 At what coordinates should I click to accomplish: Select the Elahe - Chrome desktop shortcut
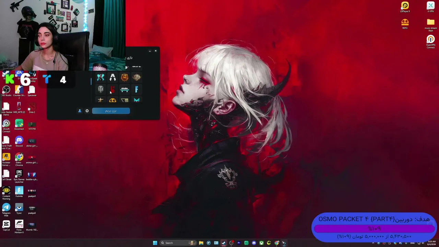click(19, 160)
